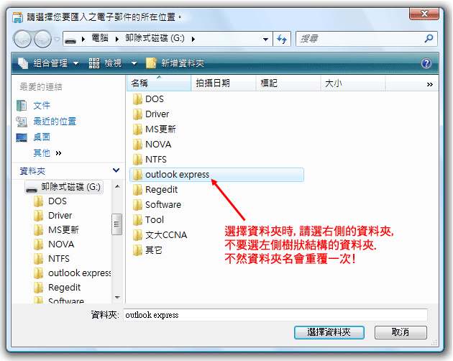The height and width of the screenshot is (361, 453).
Task: Expand the 檢視 views dropdown arrow
Action: click(x=134, y=63)
